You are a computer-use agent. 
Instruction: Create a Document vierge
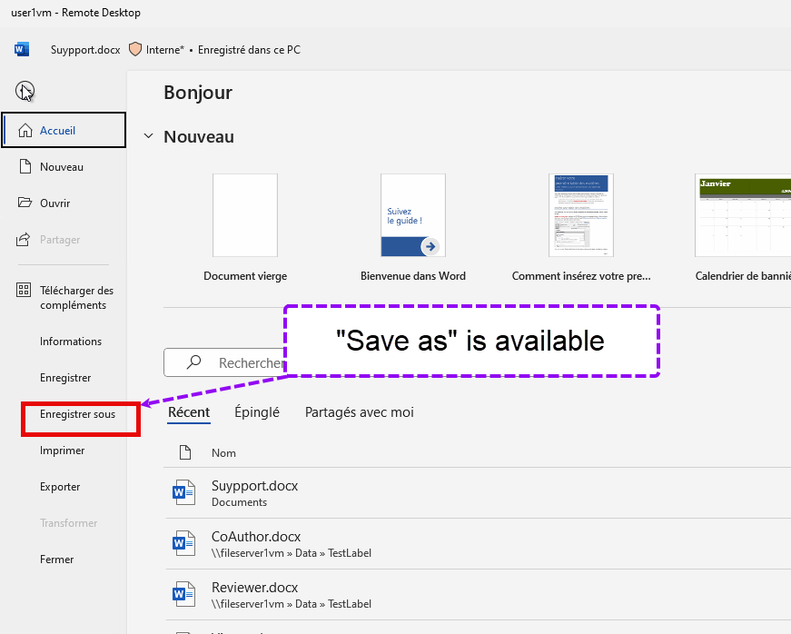click(x=245, y=228)
